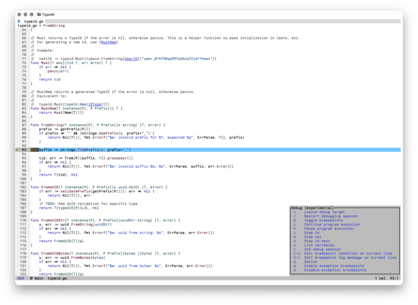The height and width of the screenshot is (305, 418).
Task: Click the highlighted suffix line at line 93
Action: pyautogui.click(x=216, y=150)
